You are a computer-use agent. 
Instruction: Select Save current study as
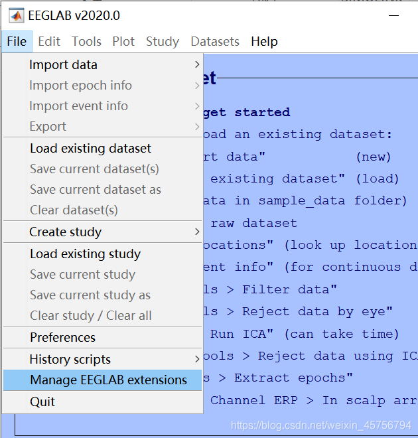pos(102,295)
